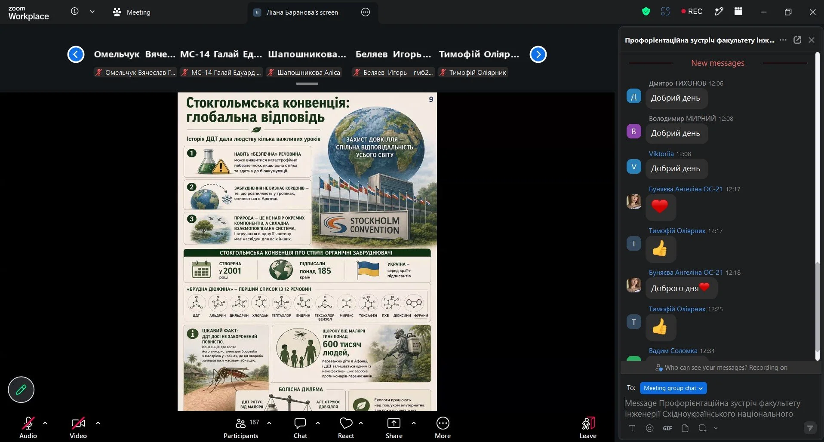This screenshot has height=442, width=824.
Task: Open the whiteboard pen icon
Action: 719,12
